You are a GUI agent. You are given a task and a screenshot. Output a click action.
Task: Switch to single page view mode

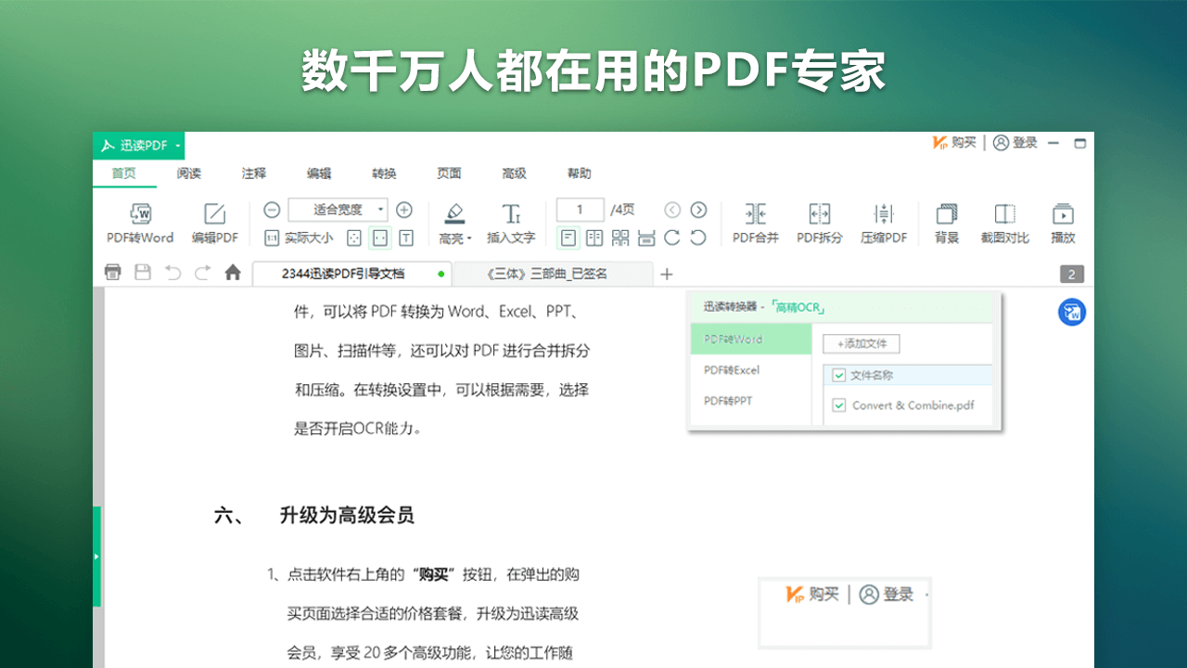pyautogui.click(x=568, y=238)
